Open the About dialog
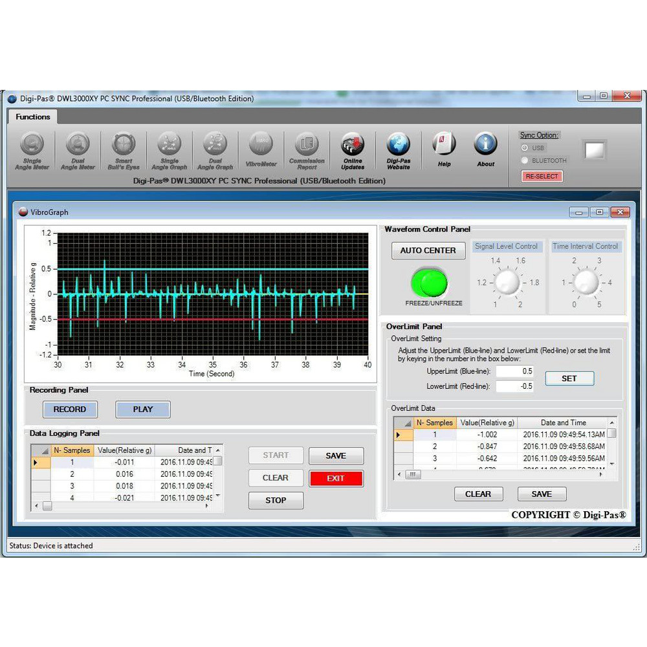This screenshot has height=647, width=647. point(486,149)
